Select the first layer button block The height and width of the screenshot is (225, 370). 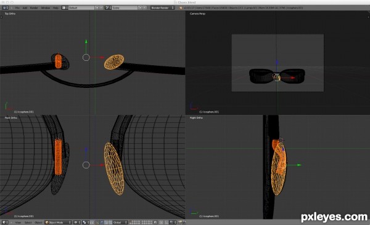(135, 223)
